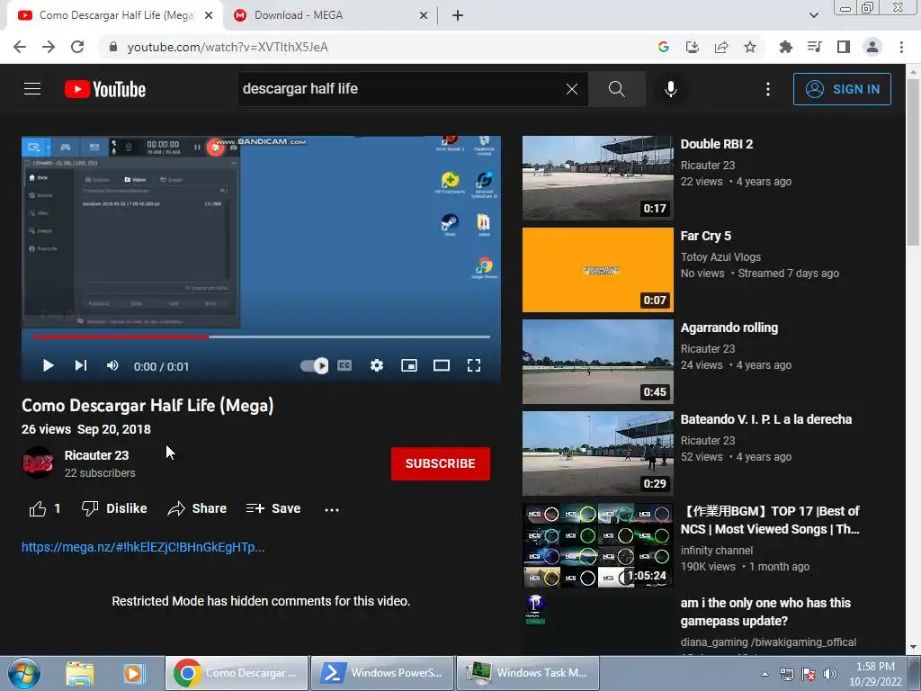The width and height of the screenshot is (921, 691).
Task: Open Chrome three-dot menu
Action: 901,47
